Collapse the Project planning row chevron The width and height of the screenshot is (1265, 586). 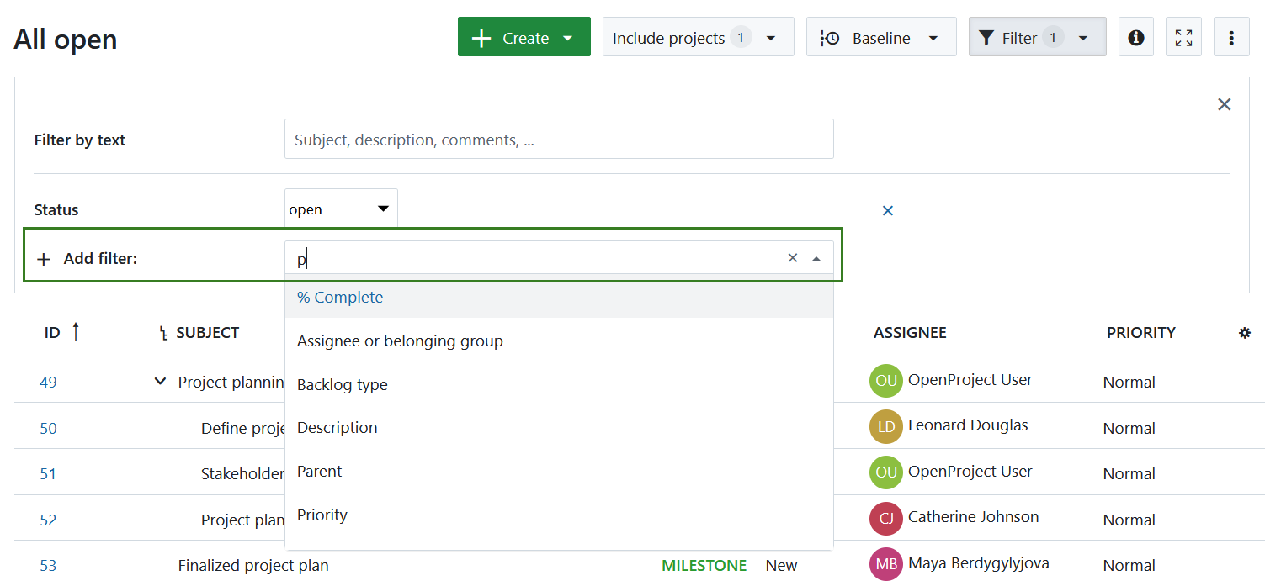tap(159, 381)
